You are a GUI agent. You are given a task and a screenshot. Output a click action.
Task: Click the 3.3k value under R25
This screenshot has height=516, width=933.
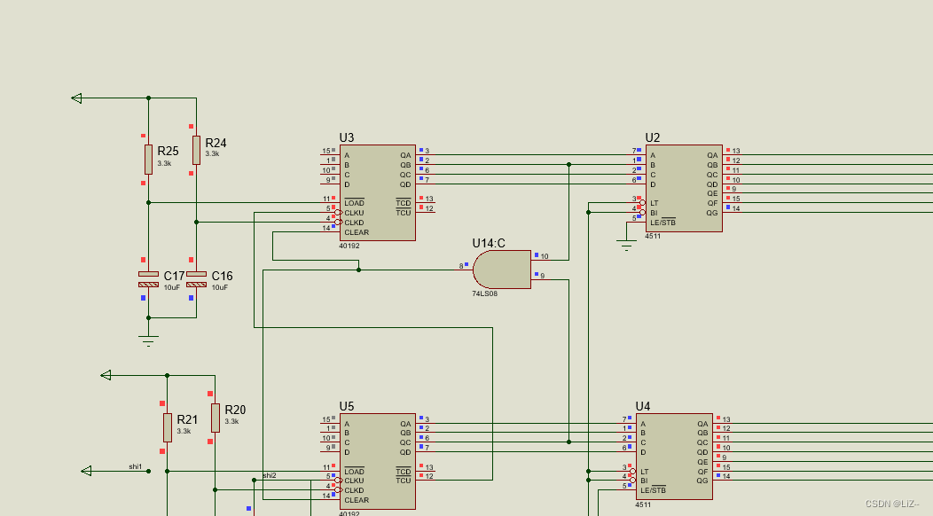[x=164, y=163]
